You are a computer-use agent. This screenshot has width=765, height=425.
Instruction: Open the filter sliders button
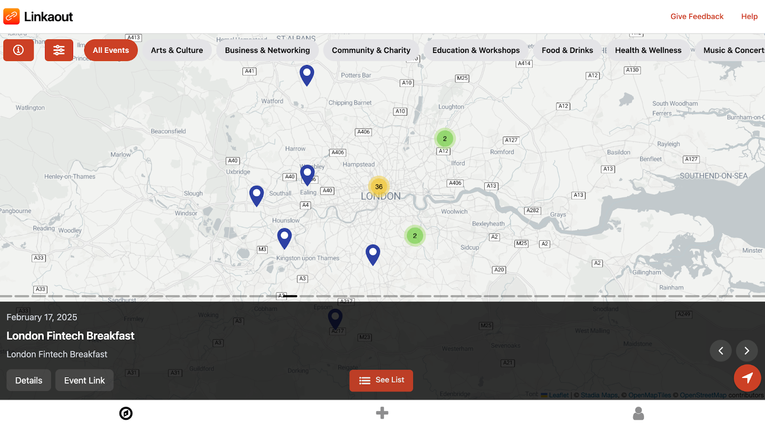[59, 50]
